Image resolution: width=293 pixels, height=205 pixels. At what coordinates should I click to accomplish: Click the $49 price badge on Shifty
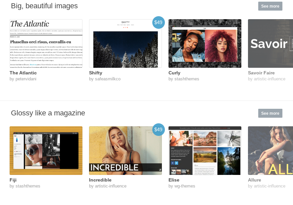click(159, 22)
